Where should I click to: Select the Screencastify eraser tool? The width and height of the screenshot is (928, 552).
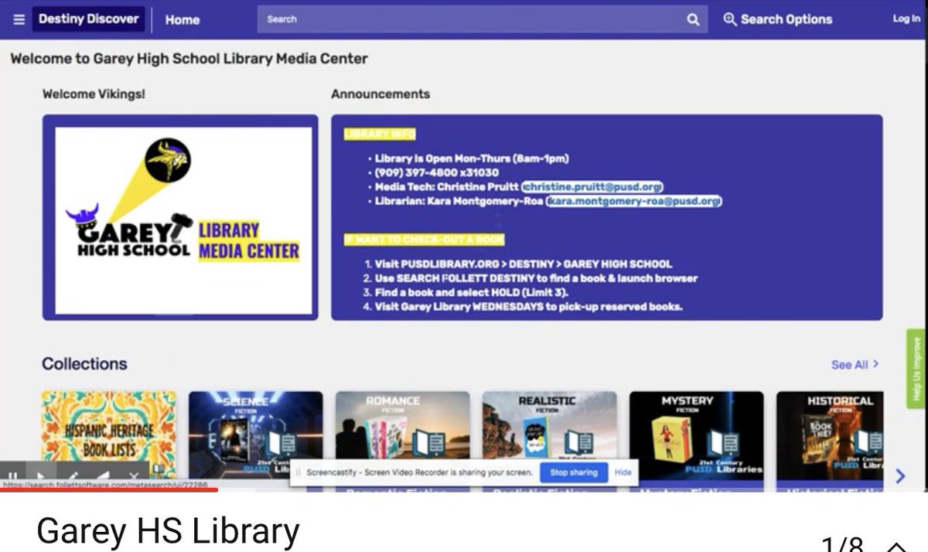(102, 476)
